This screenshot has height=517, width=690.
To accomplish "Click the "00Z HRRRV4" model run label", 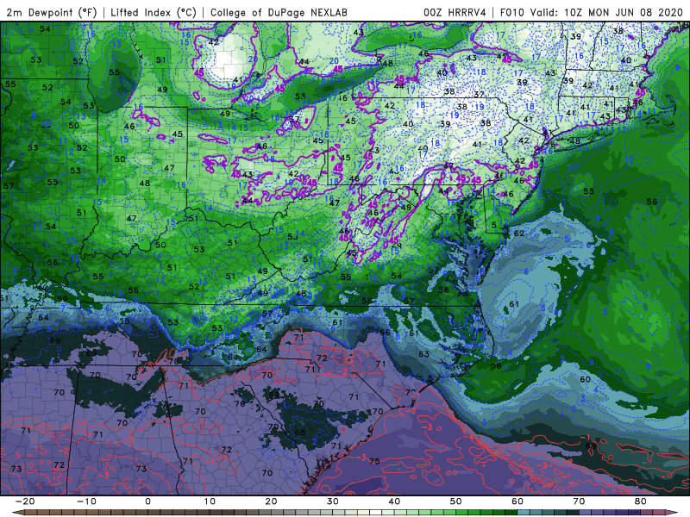I will pos(455,12).
